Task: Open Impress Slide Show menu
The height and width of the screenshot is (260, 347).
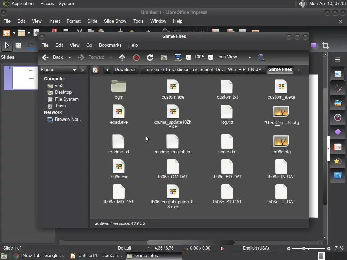Action: click(x=115, y=21)
